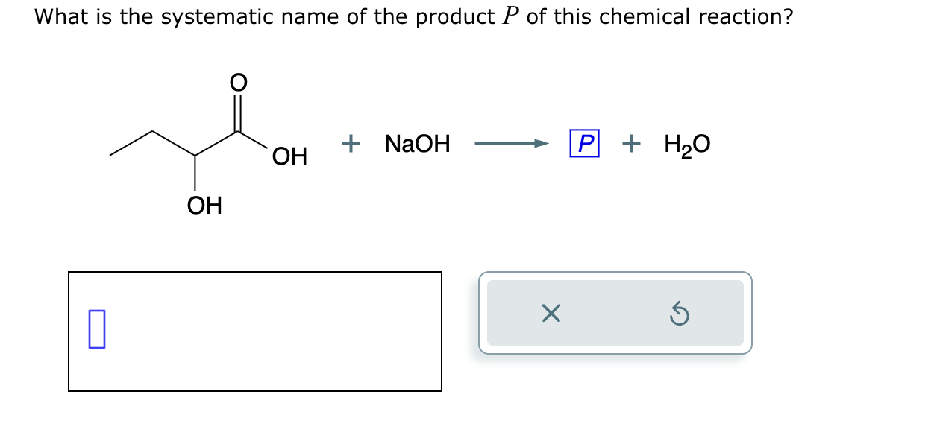Select the question title text line

tap(412, 16)
